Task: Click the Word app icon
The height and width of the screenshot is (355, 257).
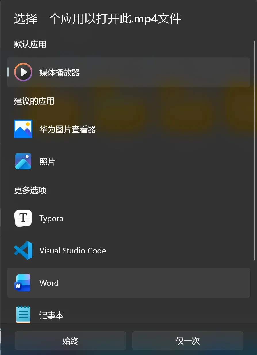Action: click(22, 283)
